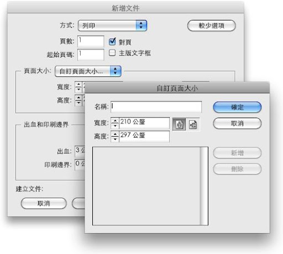Viewport: 283px width, 254px height.
Task: Focus the 名稱 text field
Action: [156, 107]
